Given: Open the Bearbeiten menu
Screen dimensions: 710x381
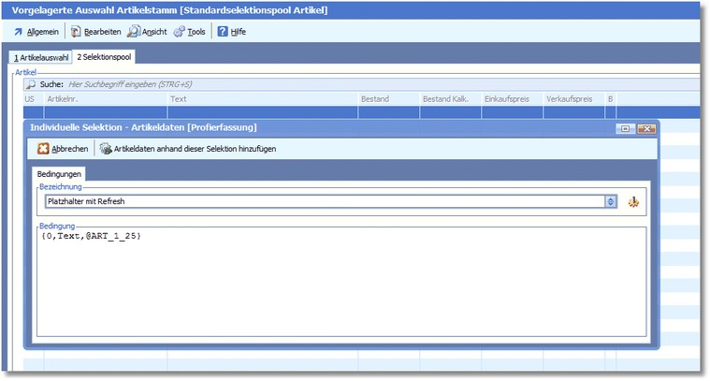Looking at the screenshot, I should tap(95, 32).
